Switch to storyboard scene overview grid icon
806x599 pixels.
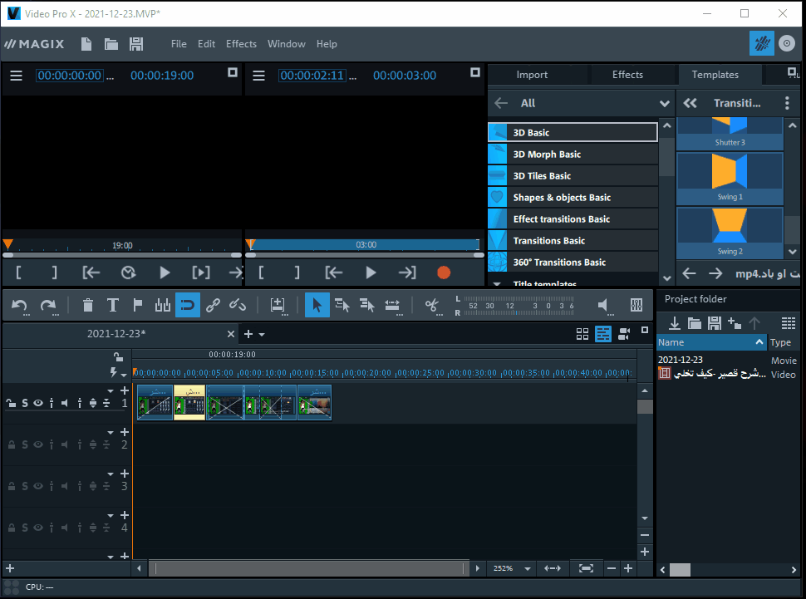[x=582, y=334]
